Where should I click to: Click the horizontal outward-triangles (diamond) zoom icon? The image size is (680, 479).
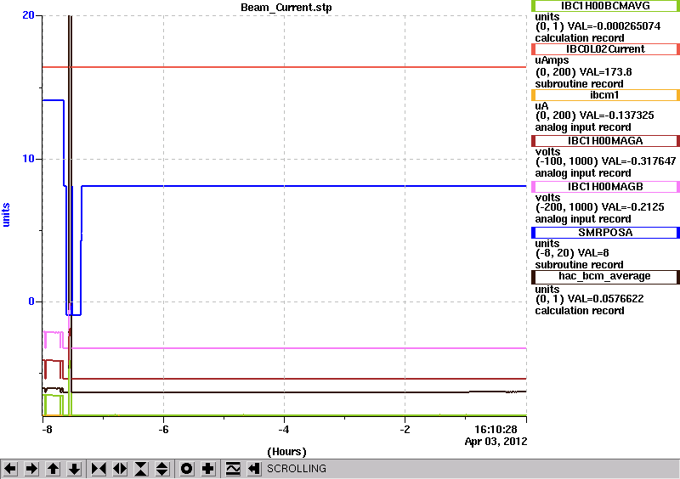pos(120,469)
